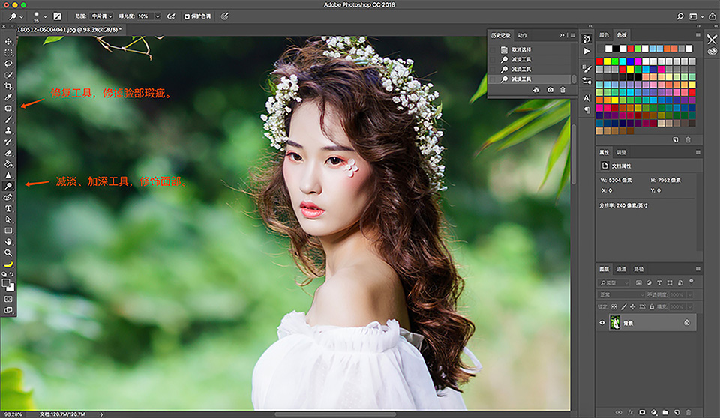This screenshot has width=720, height=418.
Task: Switch to the Adjustments tab
Action: 621,152
